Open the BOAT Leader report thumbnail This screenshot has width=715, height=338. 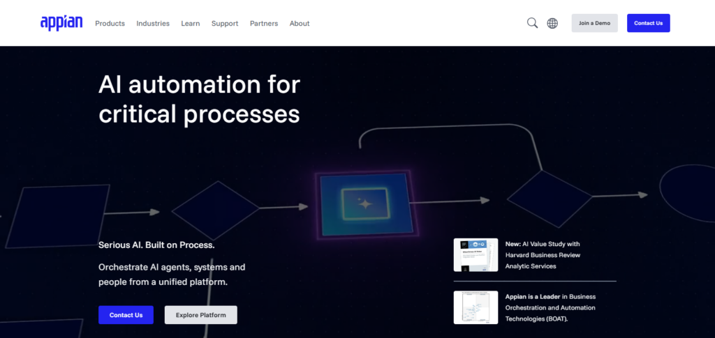tap(476, 307)
